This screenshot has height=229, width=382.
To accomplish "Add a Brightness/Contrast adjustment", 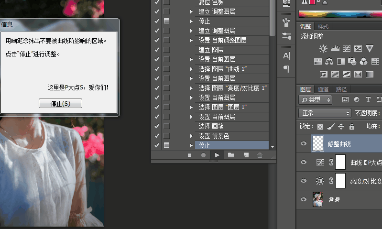I will click(323, 48).
